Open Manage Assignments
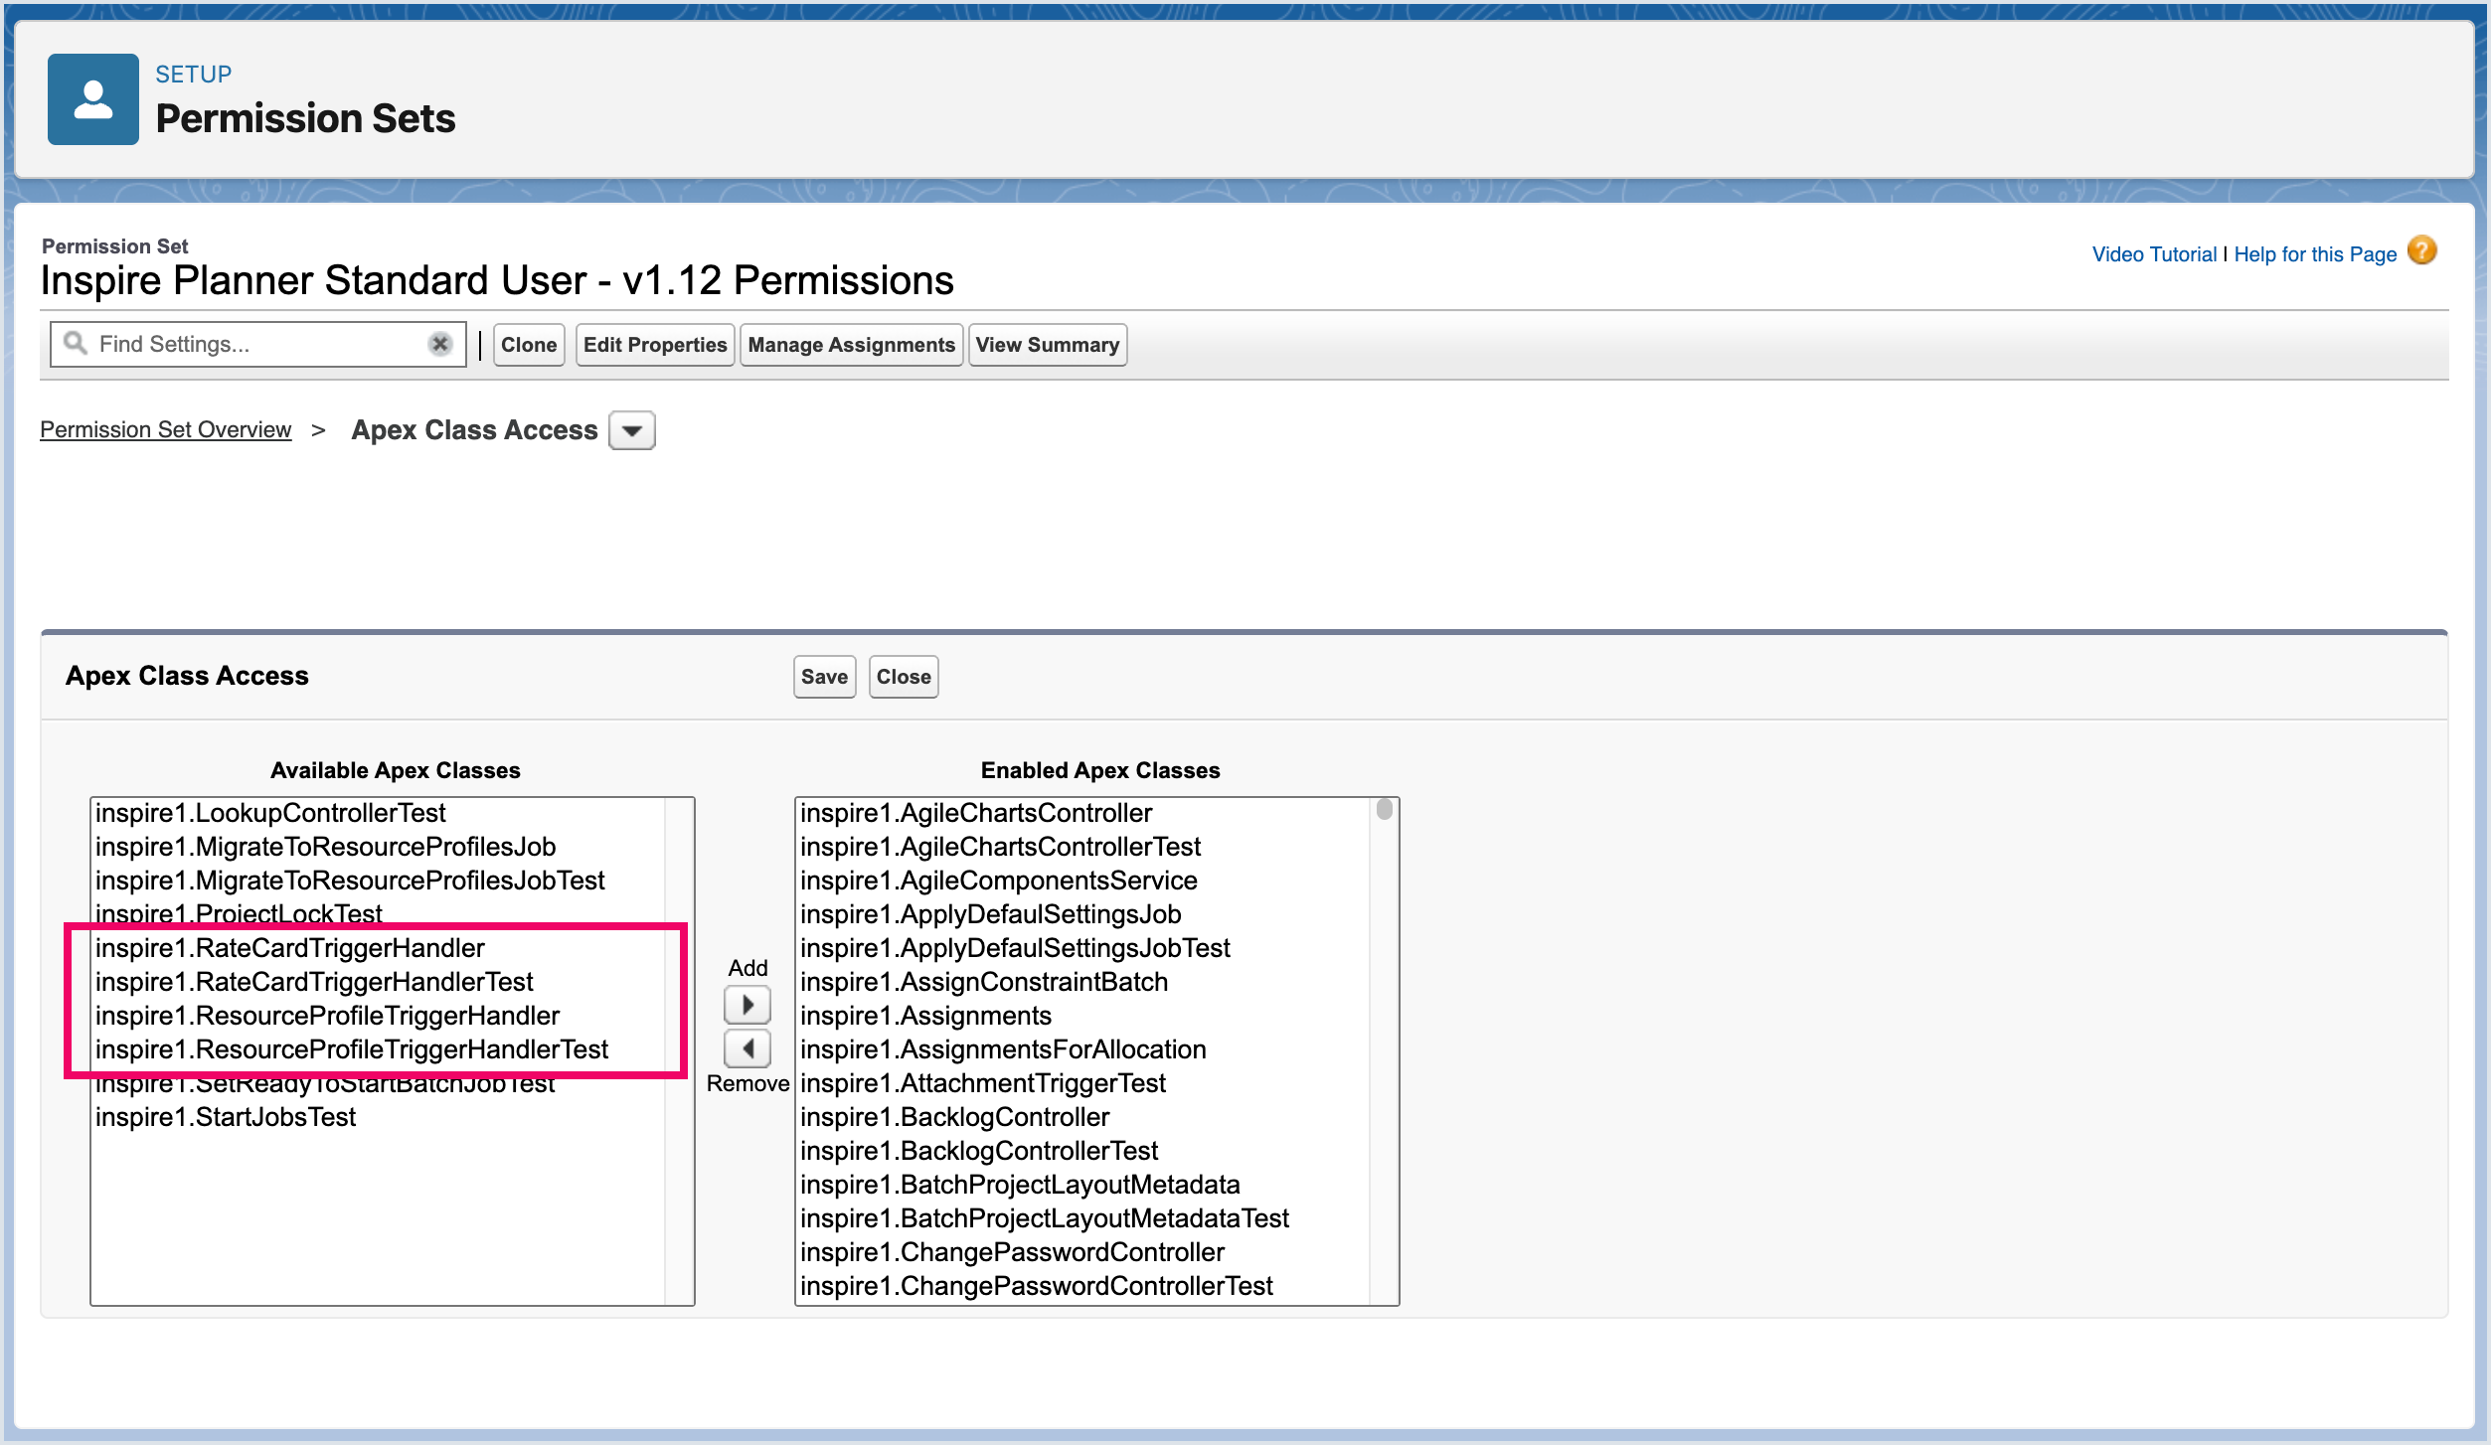 tap(851, 345)
